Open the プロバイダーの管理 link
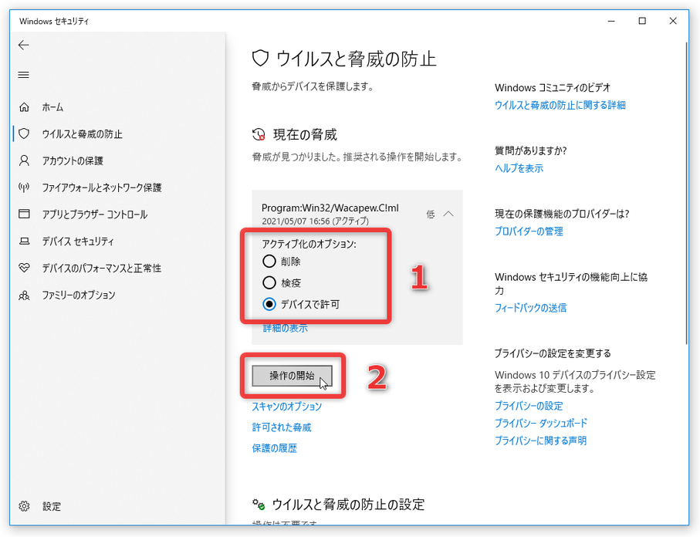 point(529,231)
